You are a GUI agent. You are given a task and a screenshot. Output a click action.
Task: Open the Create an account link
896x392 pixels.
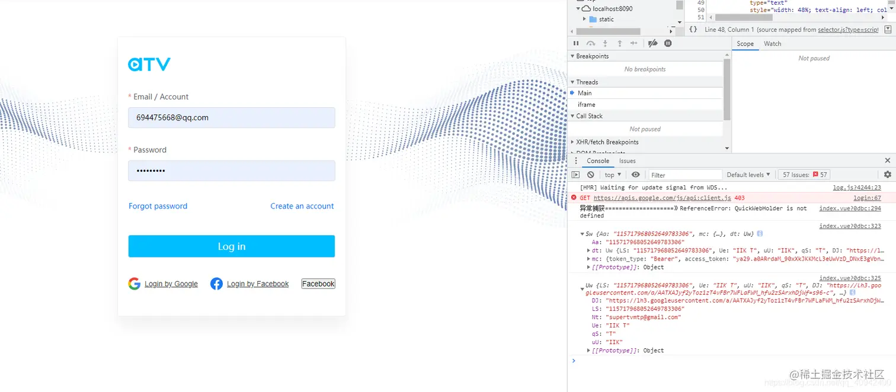click(x=302, y=206)
